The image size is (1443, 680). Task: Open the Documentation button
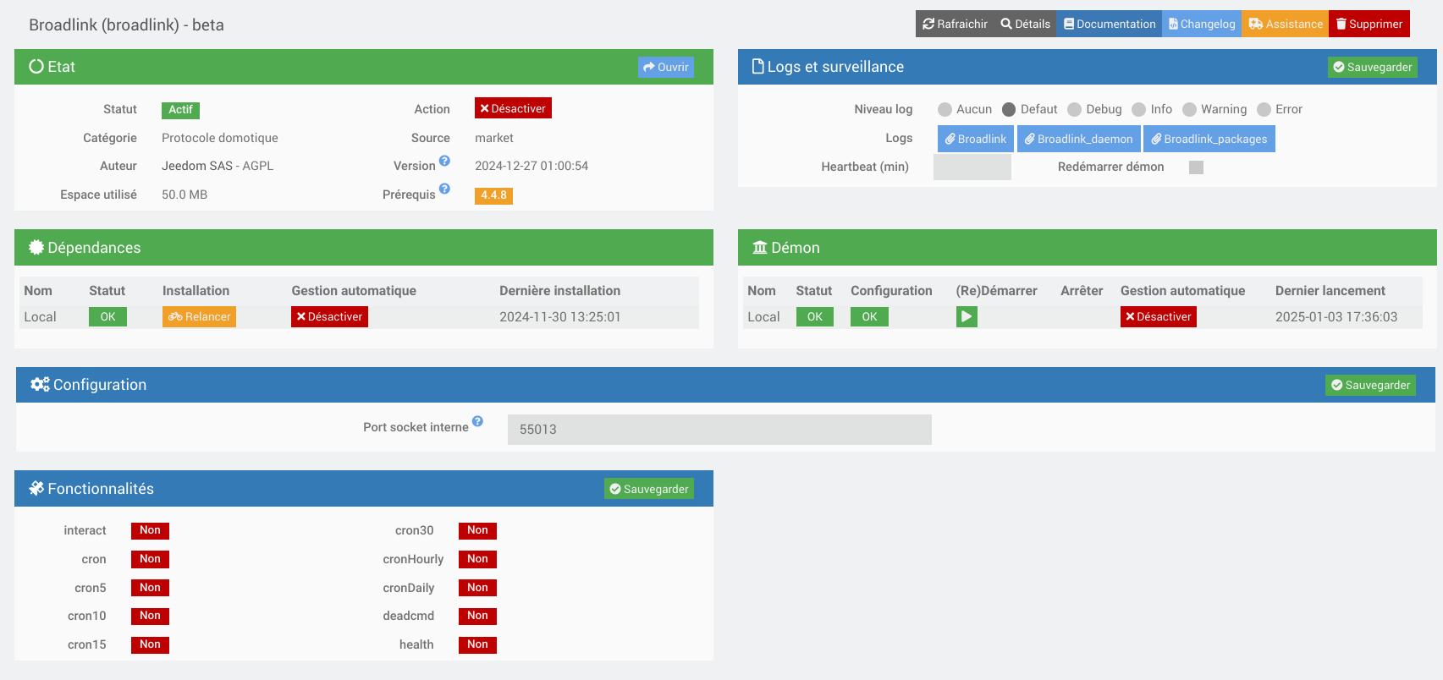tap(1109, 24)
